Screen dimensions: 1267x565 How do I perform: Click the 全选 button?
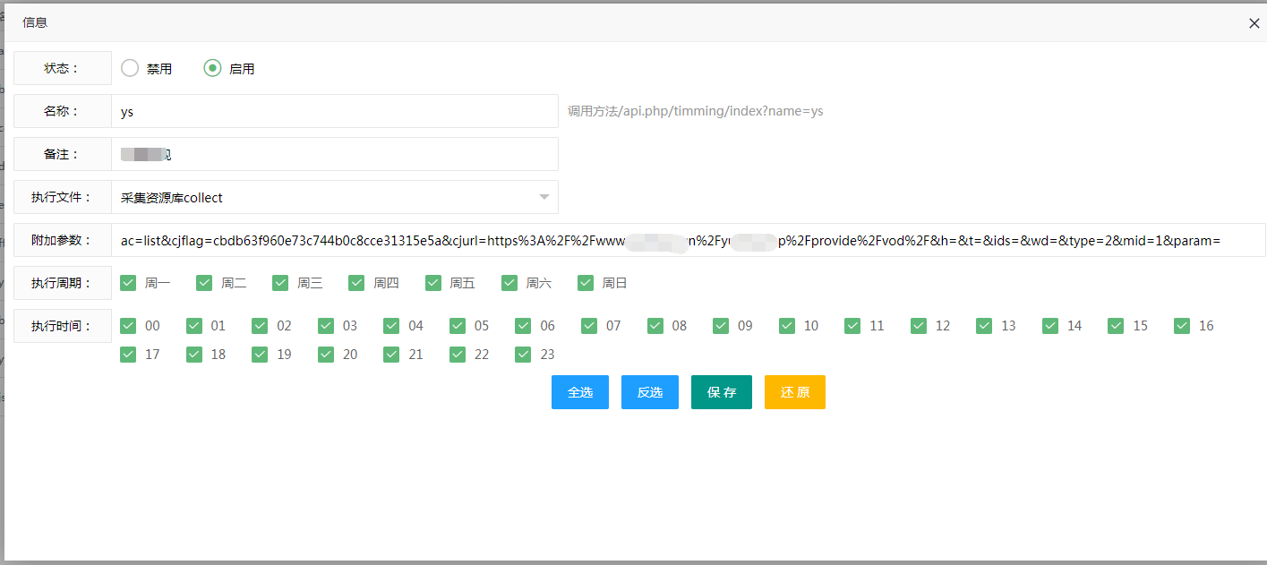tap(580, 392)
